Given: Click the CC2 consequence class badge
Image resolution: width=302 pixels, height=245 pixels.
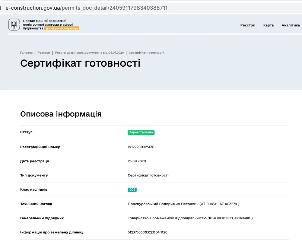Looking at the screenshot, I should click(x=132, y=190).
